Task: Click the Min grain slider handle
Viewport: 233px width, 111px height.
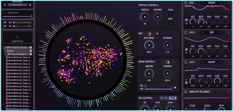Action: pos(145,86)
